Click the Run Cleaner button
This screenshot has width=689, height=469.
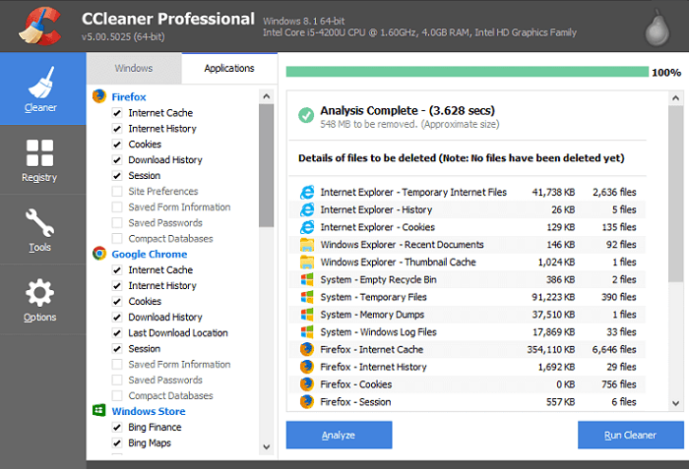tap(631, 435)
